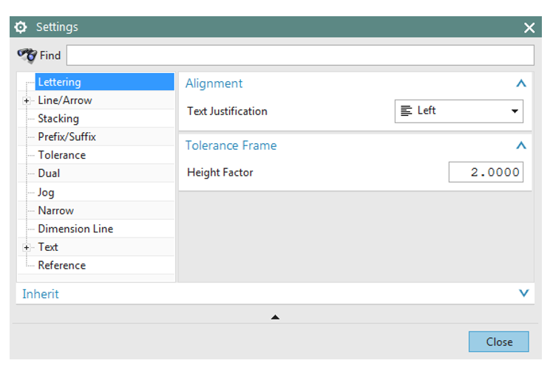550x366 pixels.
Task: Click the Close button
Action: pyautogui.click(x=498, y=342)
